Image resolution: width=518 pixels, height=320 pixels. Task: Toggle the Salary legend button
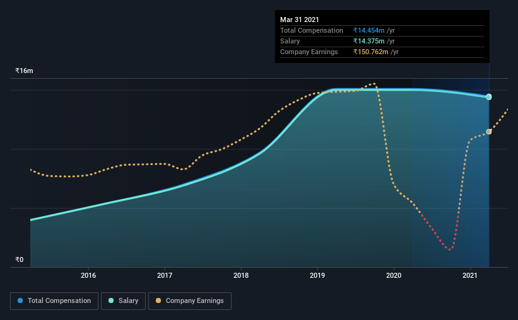pyautogui.click(x=123, y=301)
